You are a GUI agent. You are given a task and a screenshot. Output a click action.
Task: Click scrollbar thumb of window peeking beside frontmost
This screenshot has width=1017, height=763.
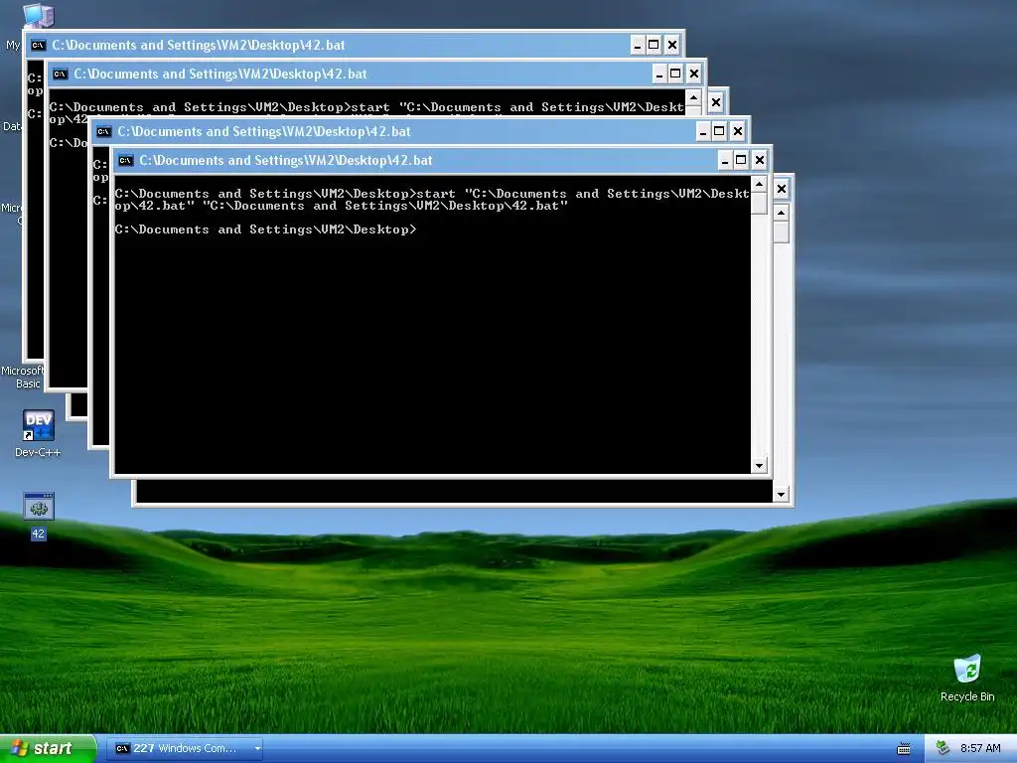(781, 232)
